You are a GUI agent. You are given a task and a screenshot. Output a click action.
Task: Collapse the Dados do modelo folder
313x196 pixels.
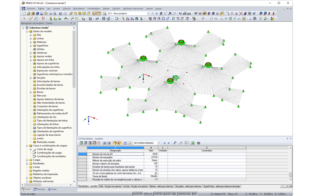[x=27, y=32]
